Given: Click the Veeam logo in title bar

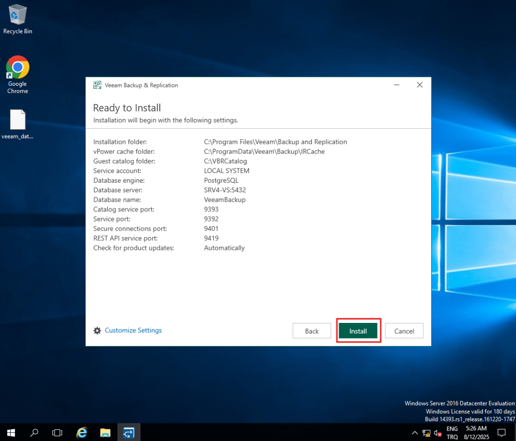Looking at the screenshot, I should tap(97, 85).
